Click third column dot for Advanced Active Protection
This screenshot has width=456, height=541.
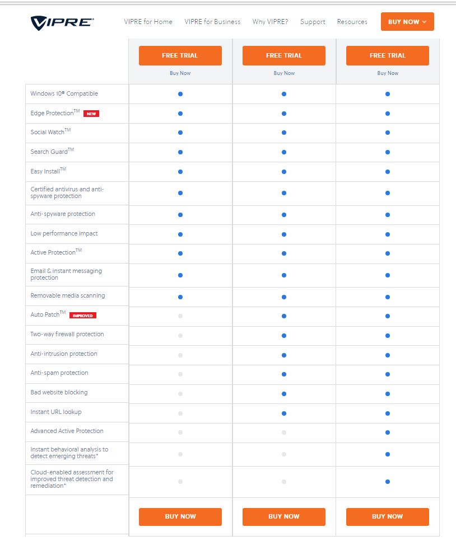(x=388, y=432)
